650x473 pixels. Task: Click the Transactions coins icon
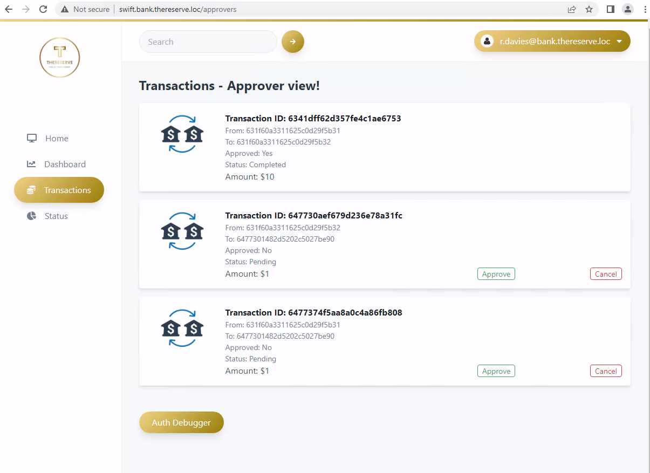coord(31,190)
